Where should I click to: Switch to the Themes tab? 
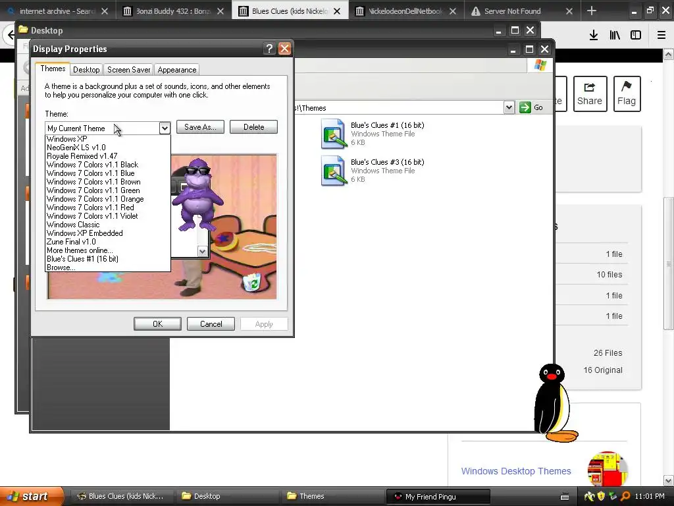pos(53,69)
